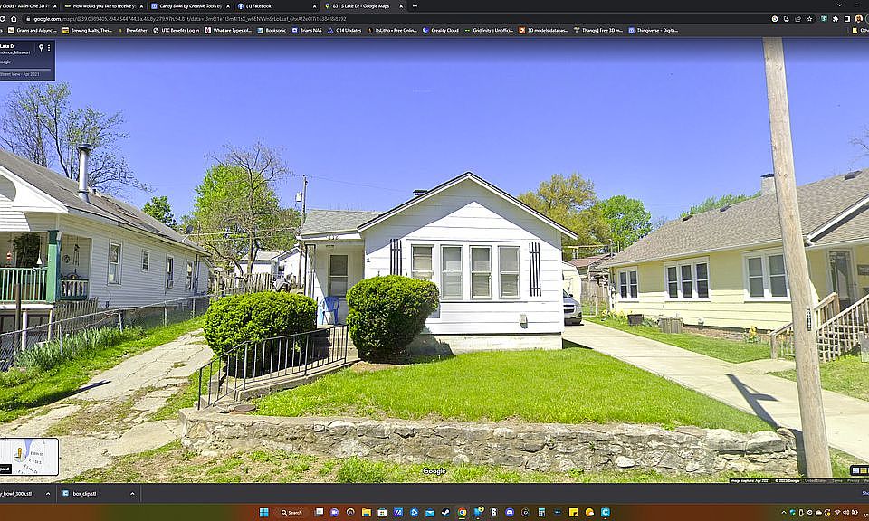Expand options for bowl_300x.stl download
The image size is (869, 521).
coord(48,493)
